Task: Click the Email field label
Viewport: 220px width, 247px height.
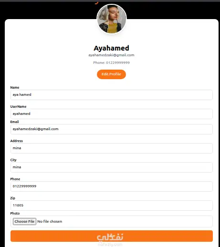Action: [x=14, y=122]
